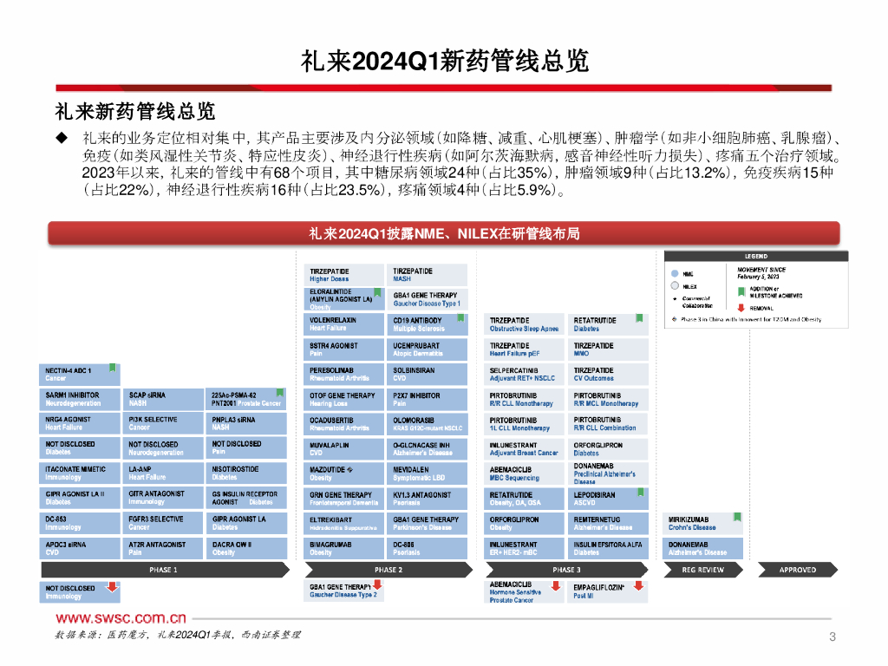Select the SOLBINSIRAN CVD card
888x666 pixels.
tap(427, 375)
